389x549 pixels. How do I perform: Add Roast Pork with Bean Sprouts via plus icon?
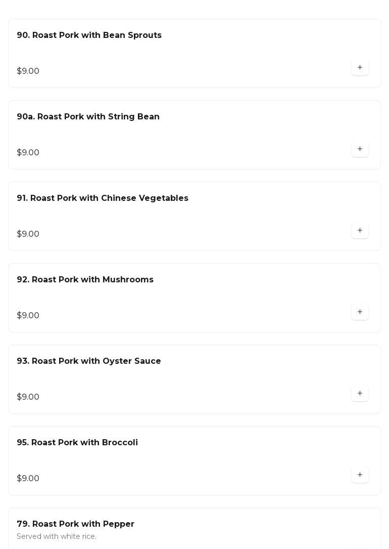[x=360, y=67]
